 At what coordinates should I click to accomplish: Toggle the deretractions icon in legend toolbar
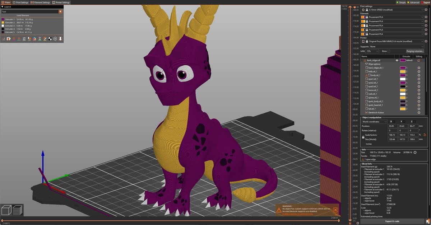click(x=19, y=38)
